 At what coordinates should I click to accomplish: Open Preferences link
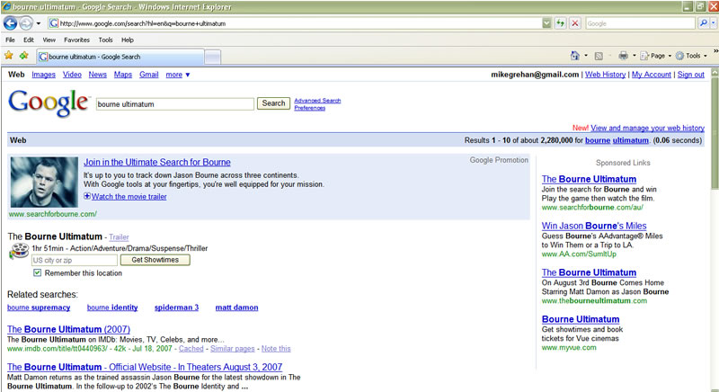click(x=309, y=108)
